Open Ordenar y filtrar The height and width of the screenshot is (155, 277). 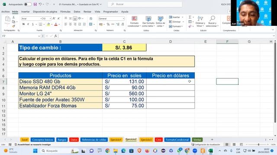coord(200,22)
